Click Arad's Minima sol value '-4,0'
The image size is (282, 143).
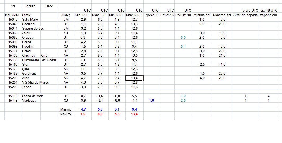pos(202,78)
